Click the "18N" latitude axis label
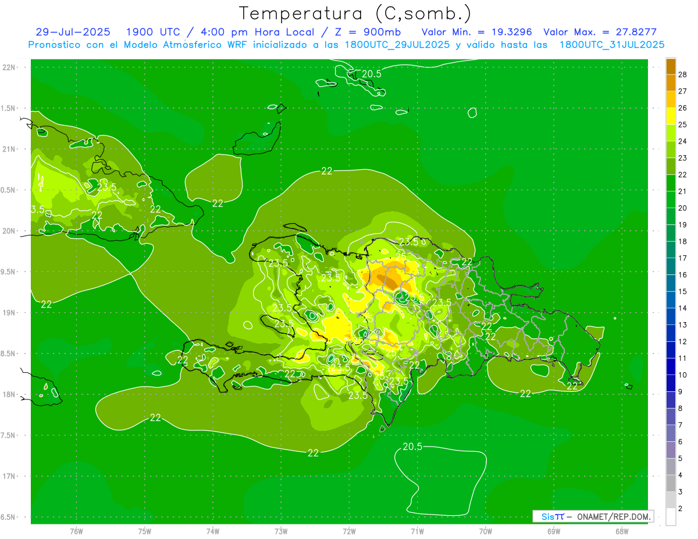Screen dimensions: 698x539 click(x=10, y=394)
